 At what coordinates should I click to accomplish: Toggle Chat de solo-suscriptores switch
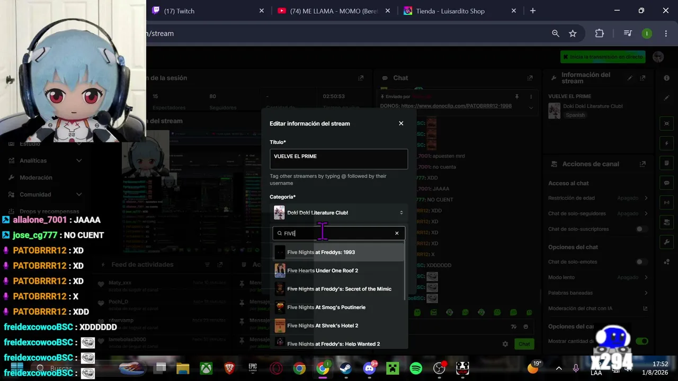click(642, 229)
